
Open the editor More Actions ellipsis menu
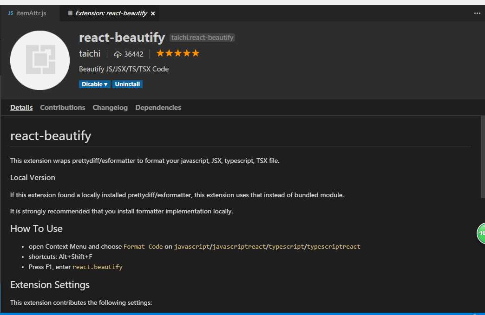point(477,13)
